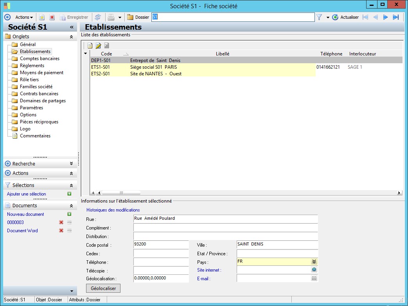Click the new establishment icon above the list
This screenshot has width=408, height=306.
pyautogui.click(x=90, y=46)
